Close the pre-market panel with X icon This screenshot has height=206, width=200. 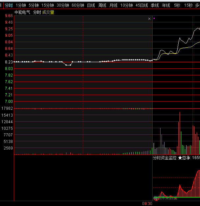149,19
